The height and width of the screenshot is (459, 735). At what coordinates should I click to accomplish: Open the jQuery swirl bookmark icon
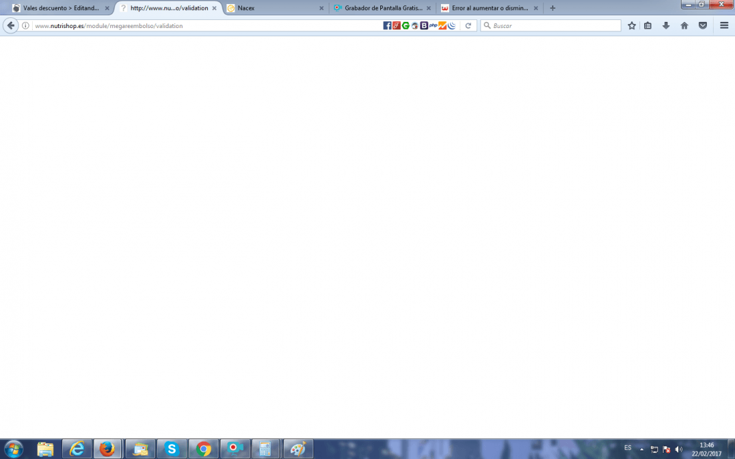(452, 26)
